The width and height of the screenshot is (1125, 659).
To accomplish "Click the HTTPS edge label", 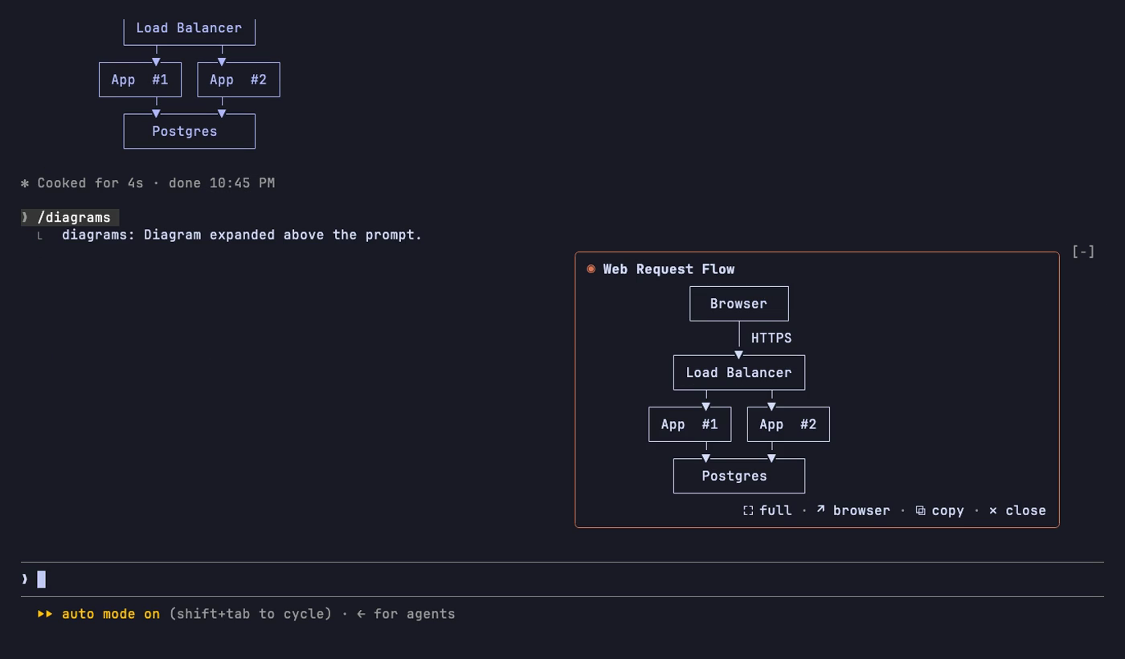I will [x=771, y=338].
